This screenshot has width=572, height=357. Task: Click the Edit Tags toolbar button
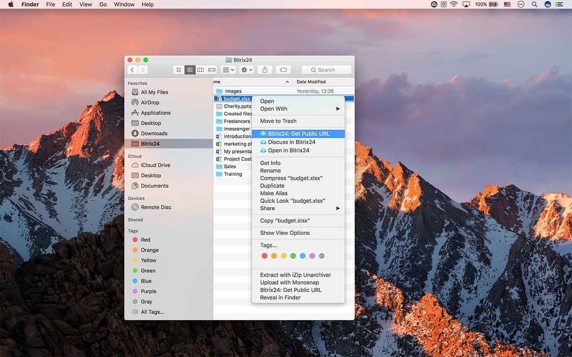point(283,70)
